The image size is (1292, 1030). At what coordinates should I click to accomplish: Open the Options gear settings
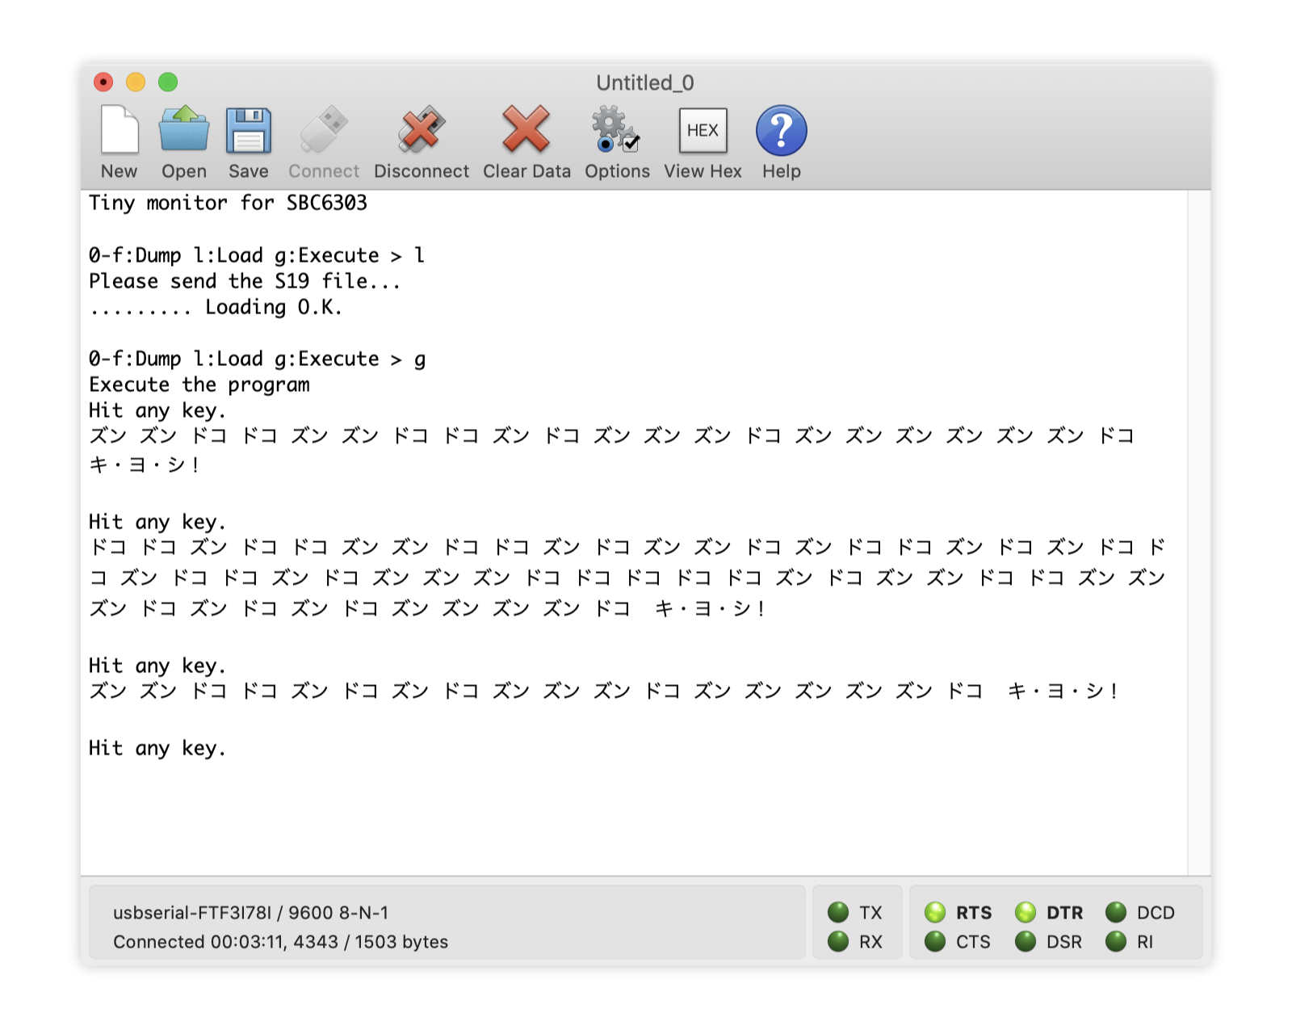click(x=616, y=131)
